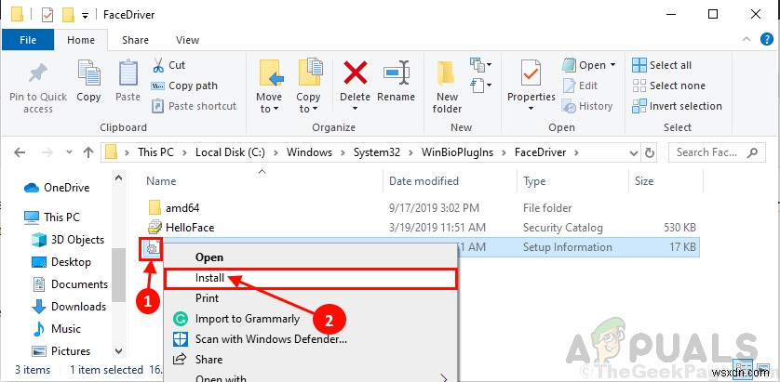Open the address bar history dropdown
The height and width of the screenshot is (382, 780).
[x=633, y=152]
